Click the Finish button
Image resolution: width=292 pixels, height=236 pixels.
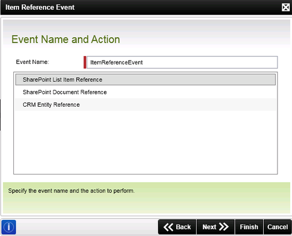tap(249, 227)
